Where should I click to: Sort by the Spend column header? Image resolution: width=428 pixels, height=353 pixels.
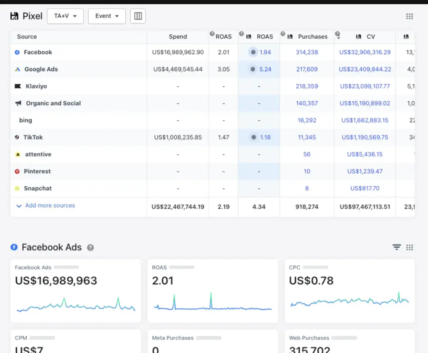[178, 36]
